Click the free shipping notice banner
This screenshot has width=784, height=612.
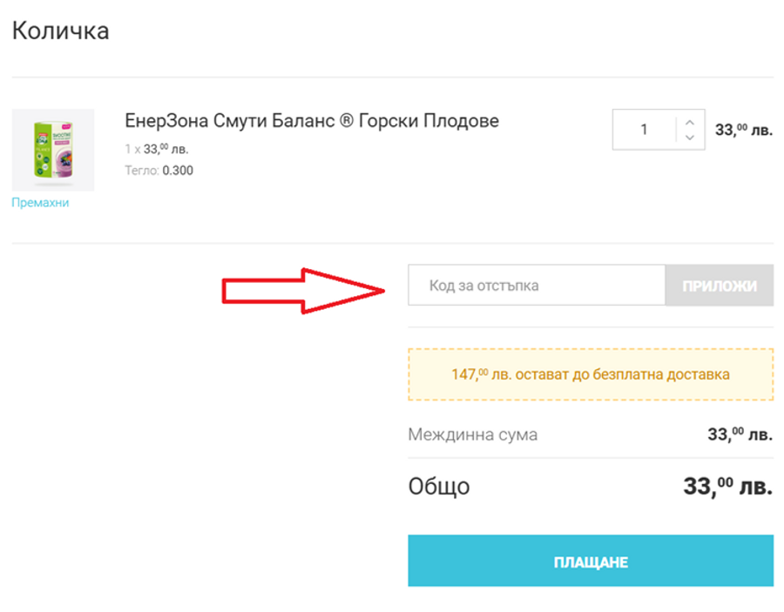tap(590, 375)
